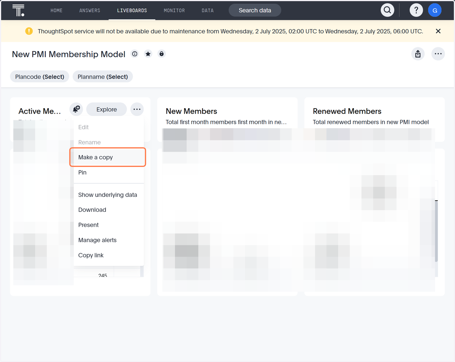Viewport: 455px width, 362px height.
Task: Open the Liveboard more options menu
Action: click(x=438, y=54)
